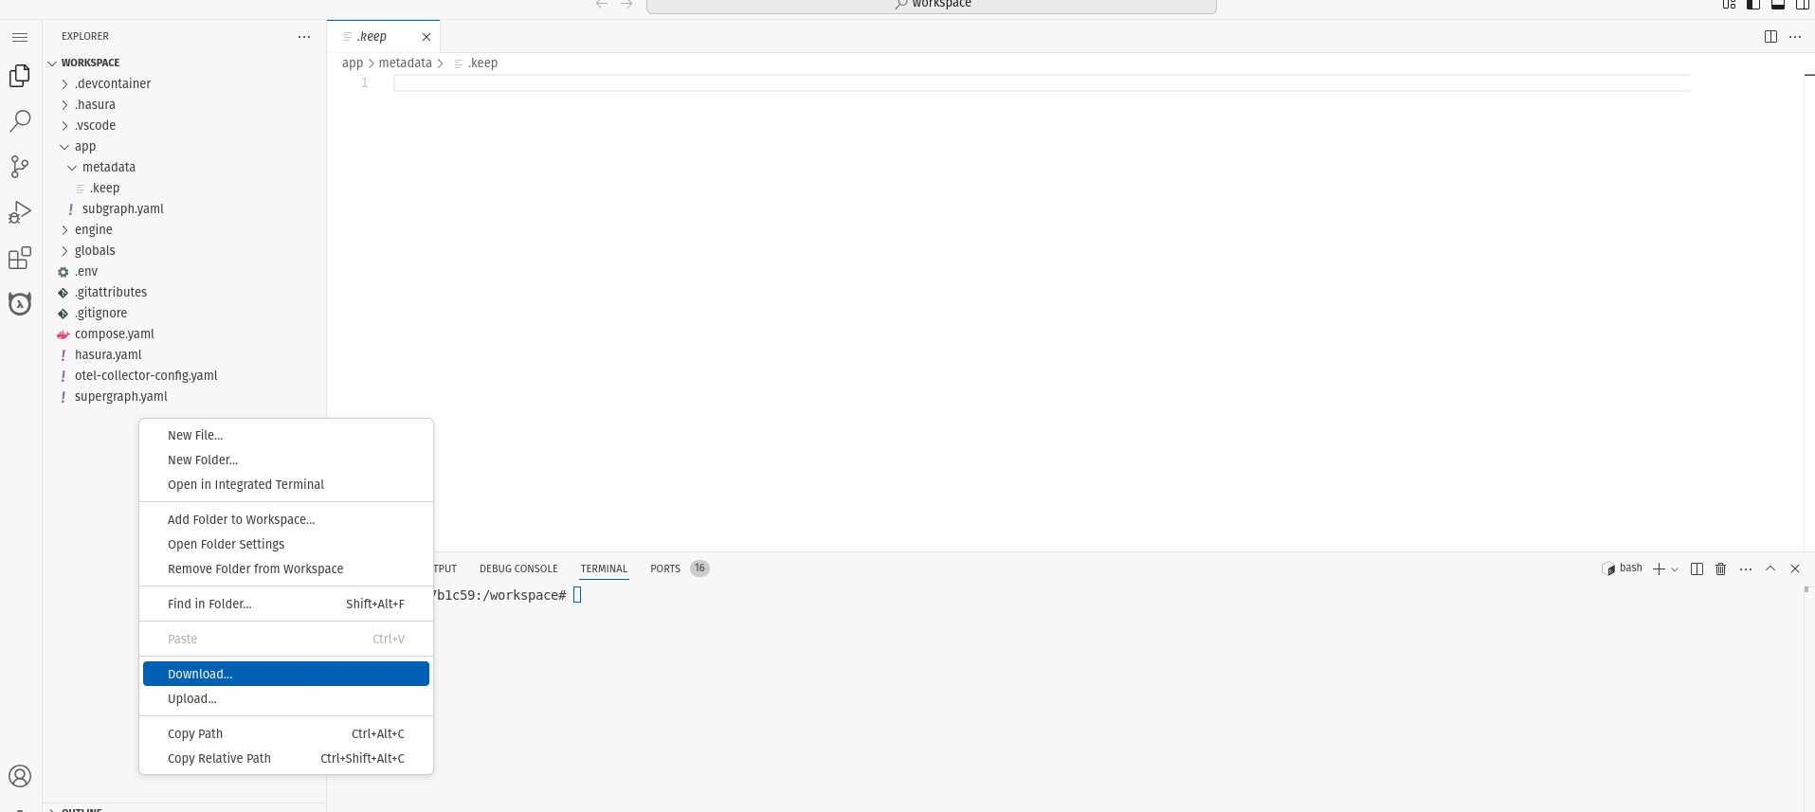The width and height of the screenshot is (1815, 812).
Task: Expand the engine folder
Action: point(93,229)
